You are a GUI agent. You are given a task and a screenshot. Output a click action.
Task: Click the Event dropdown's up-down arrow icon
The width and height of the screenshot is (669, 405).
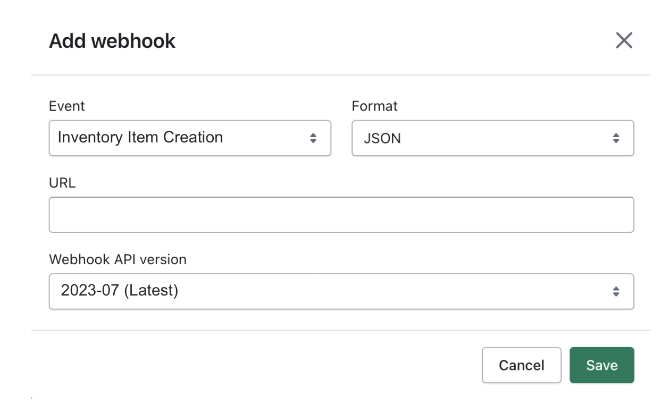click(x=313, y=138)
